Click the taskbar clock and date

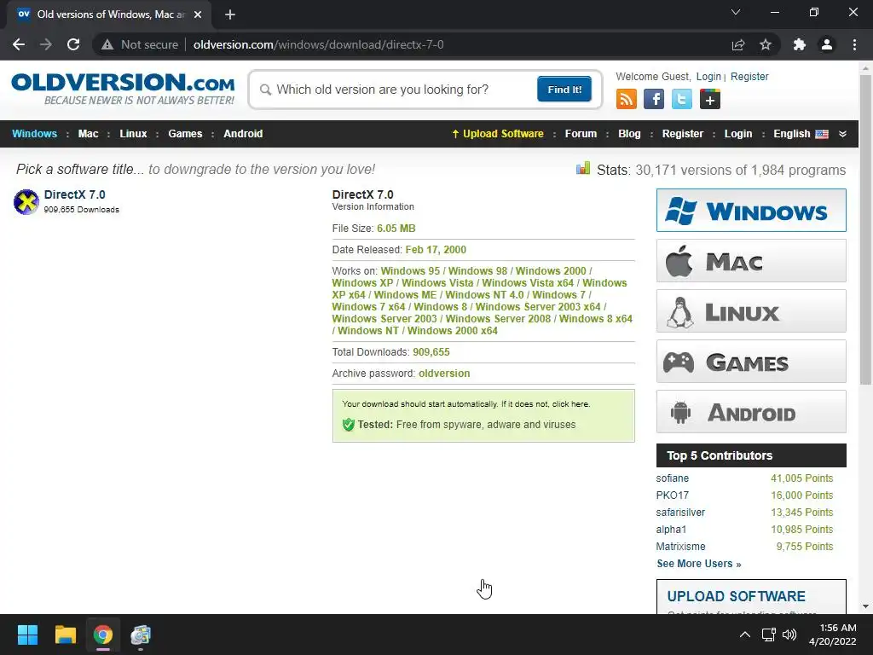(x=833, y=635)
